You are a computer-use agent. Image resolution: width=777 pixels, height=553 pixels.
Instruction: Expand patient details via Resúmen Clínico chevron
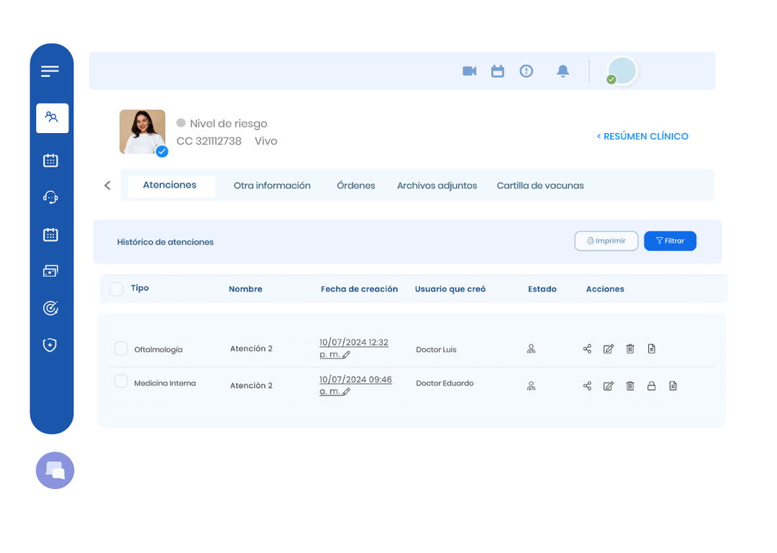pyautogui.click(x=598, y=136)
